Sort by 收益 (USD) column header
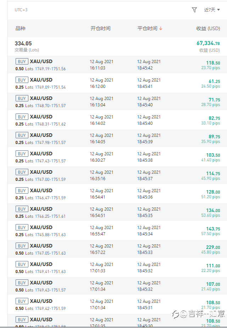 [208, 28]
